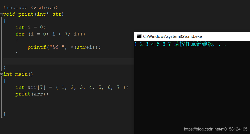Click the printf("%d ", *(str+i)); statement
250x134 pixels.
click(64, 47)
